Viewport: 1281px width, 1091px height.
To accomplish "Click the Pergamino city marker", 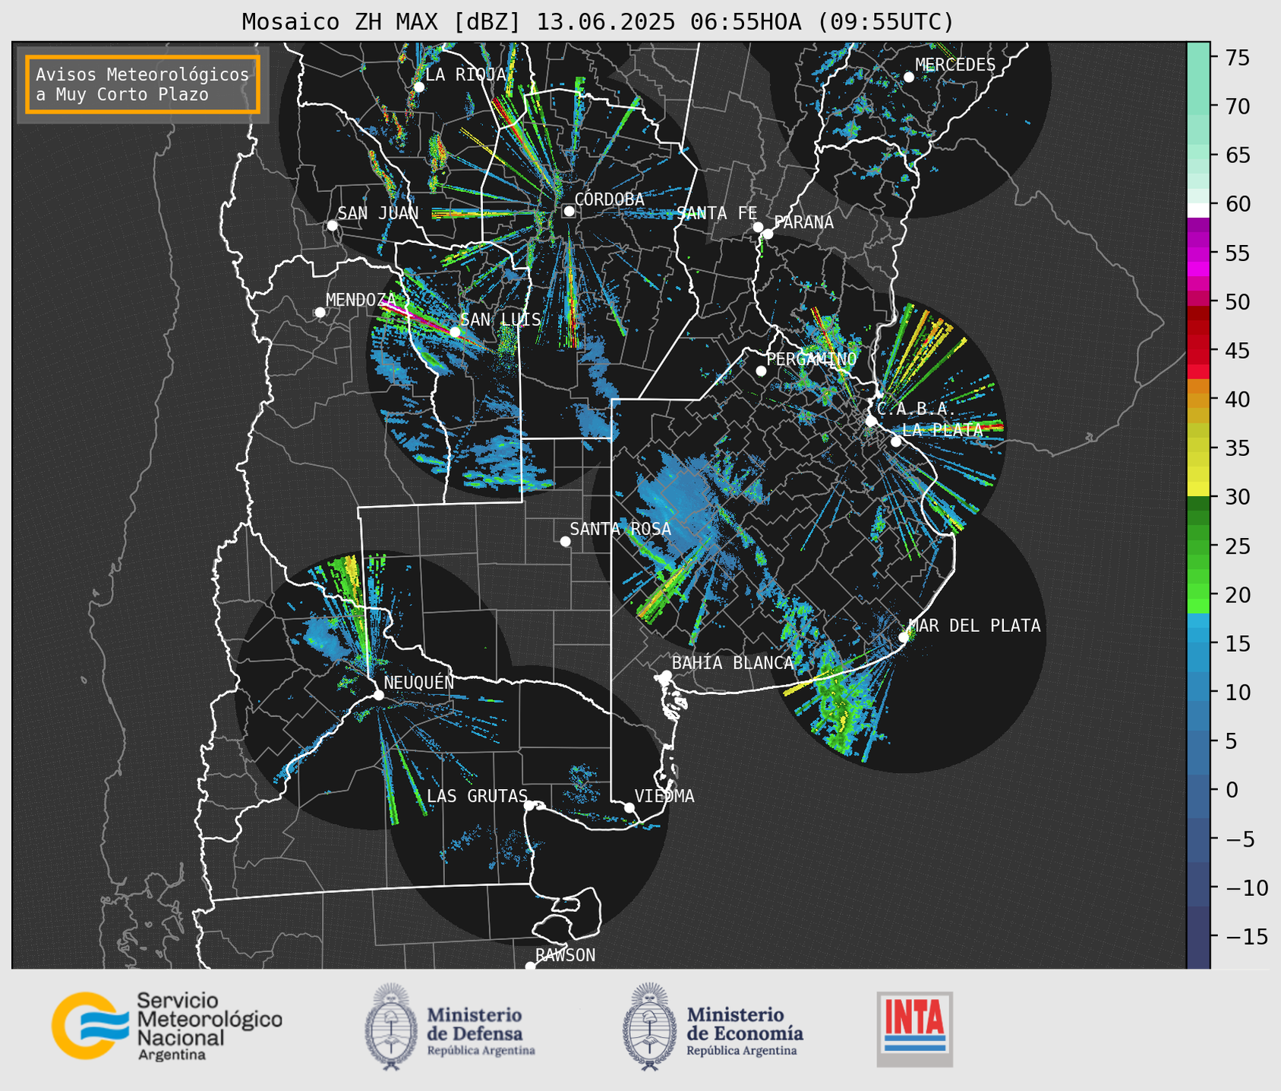I will pos(761,371).
